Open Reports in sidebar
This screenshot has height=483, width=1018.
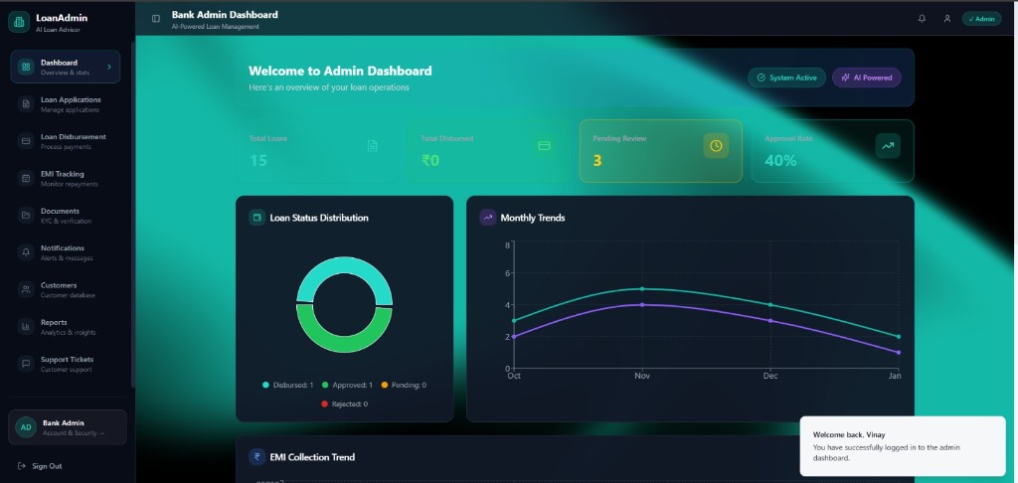(x=66, y=326)
